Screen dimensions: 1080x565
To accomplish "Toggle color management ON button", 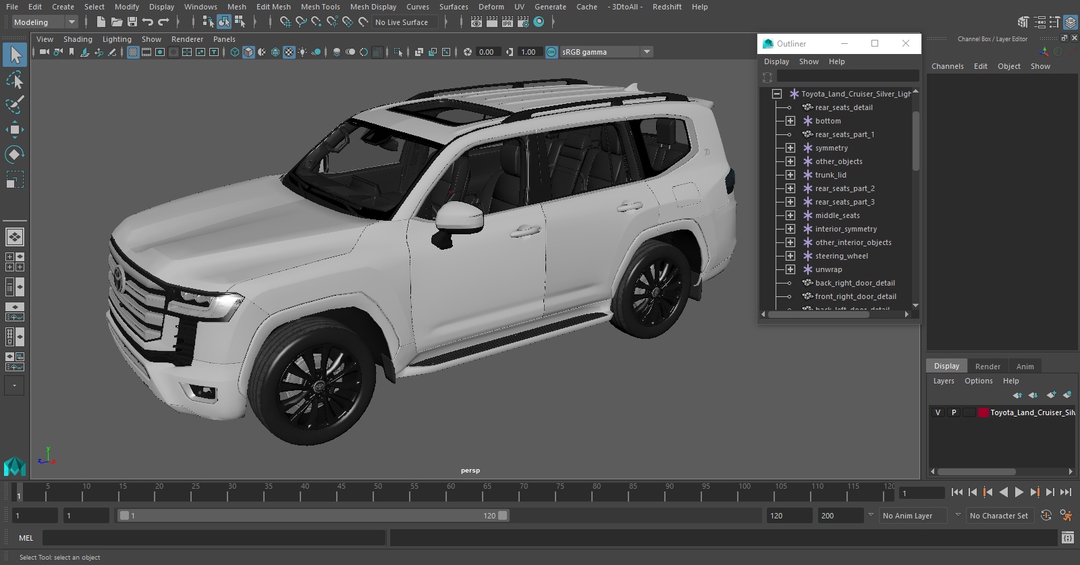I will pyautogui.click(x=551, y=52).
